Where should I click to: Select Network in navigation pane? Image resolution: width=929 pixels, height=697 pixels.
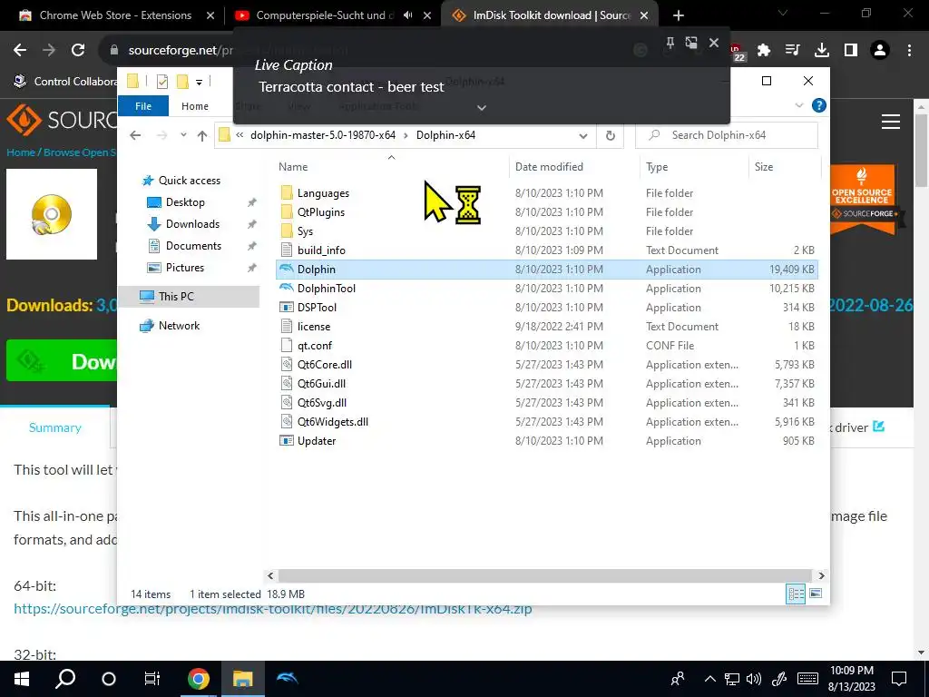point(179,326)
